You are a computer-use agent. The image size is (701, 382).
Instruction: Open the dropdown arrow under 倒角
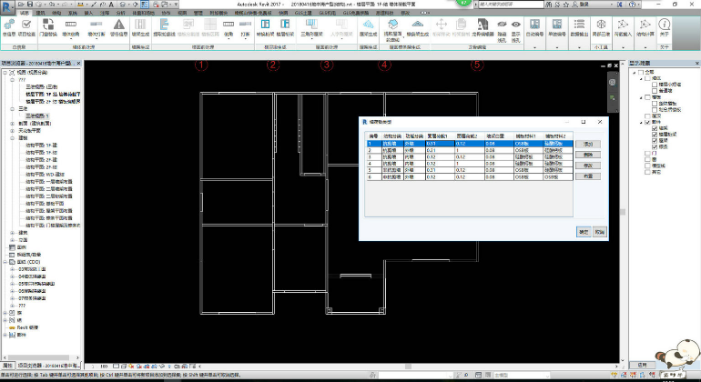pyautogui.click(x=229, y=39)
